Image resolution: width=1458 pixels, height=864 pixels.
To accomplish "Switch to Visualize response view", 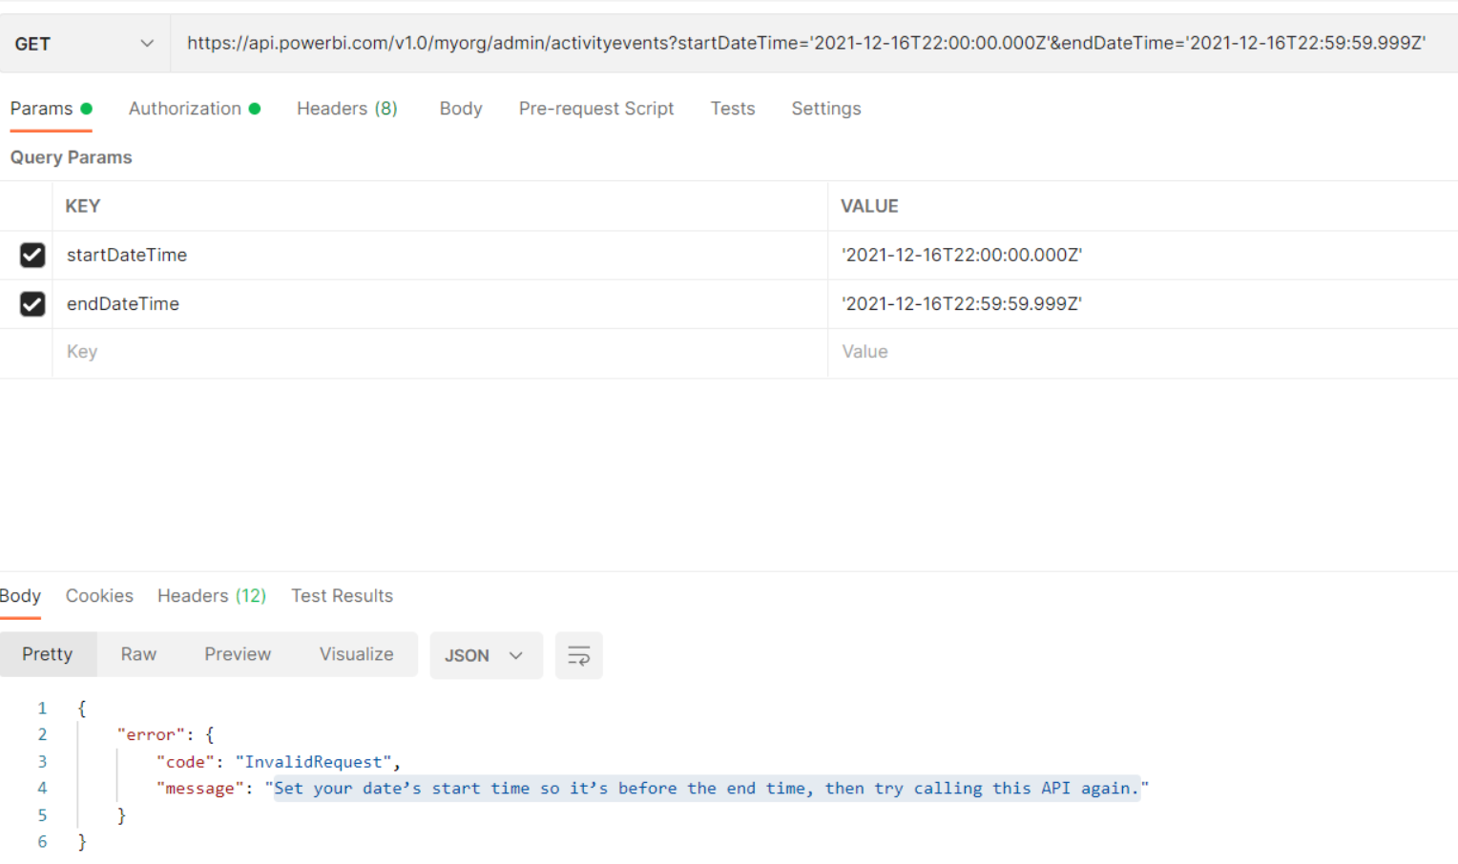I will [x=356, y=654].
